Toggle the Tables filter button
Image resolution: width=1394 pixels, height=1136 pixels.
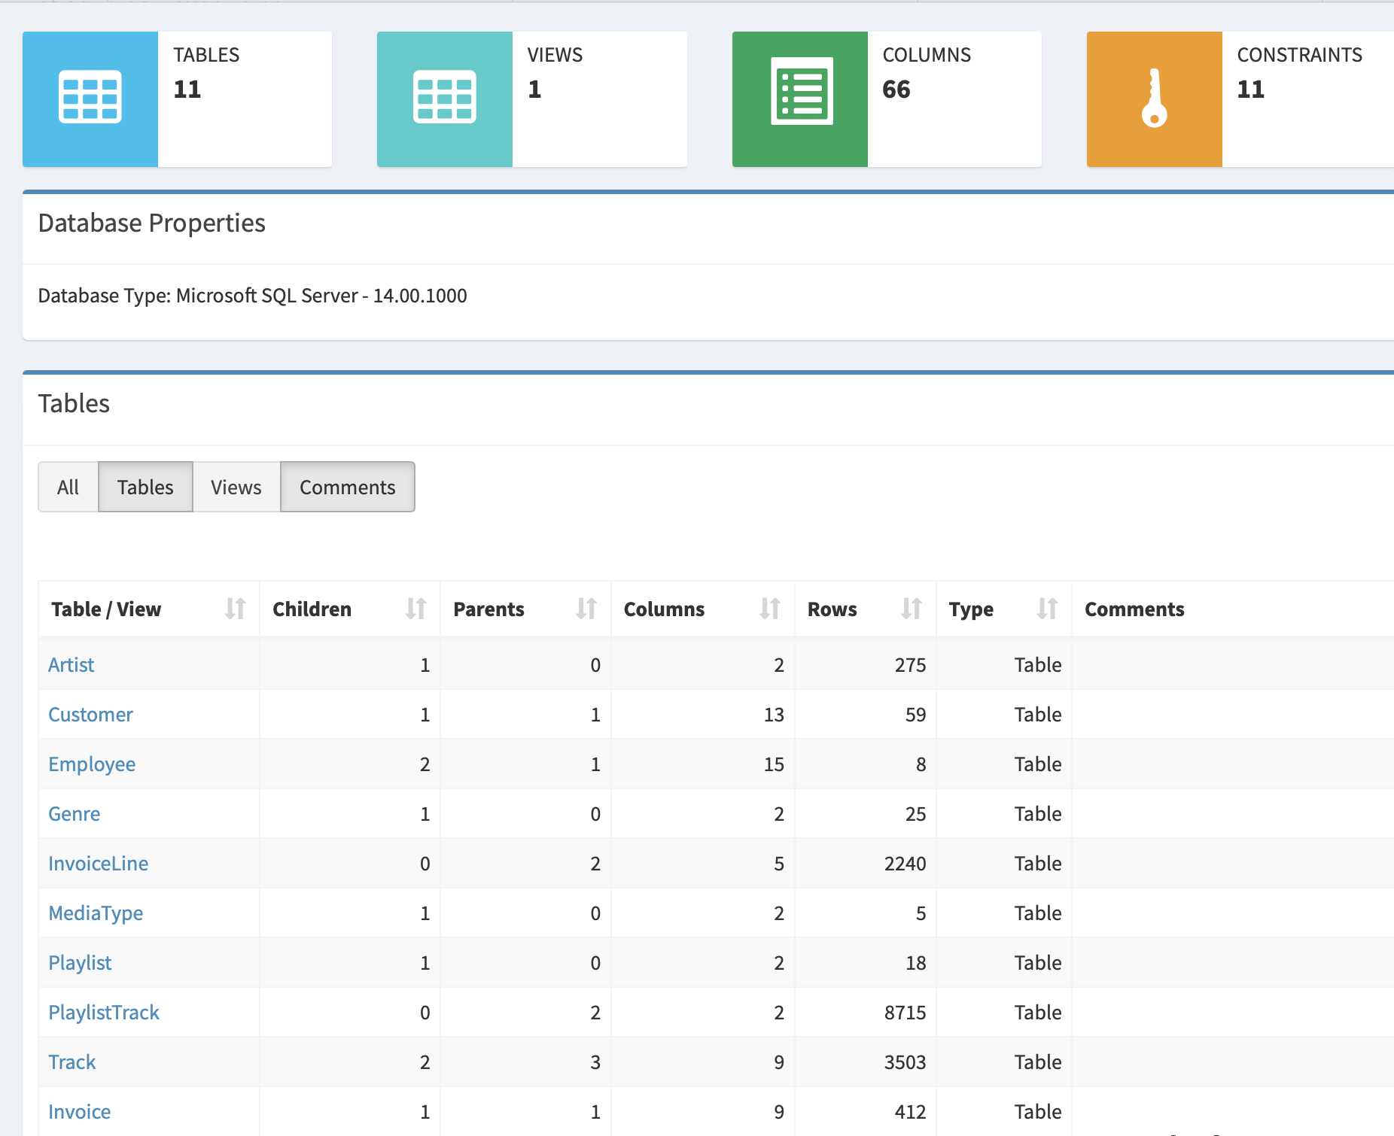pos(145,488)
